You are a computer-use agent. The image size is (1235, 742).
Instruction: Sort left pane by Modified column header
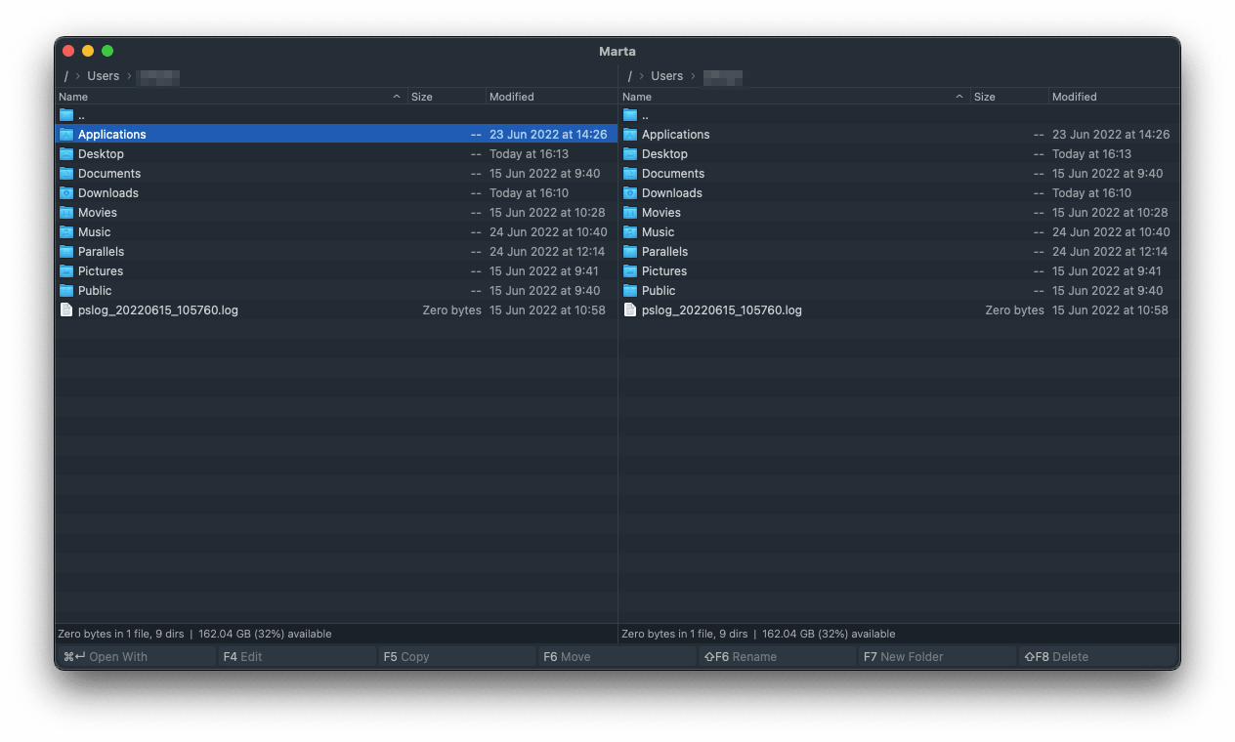click(x=551, y=97)
